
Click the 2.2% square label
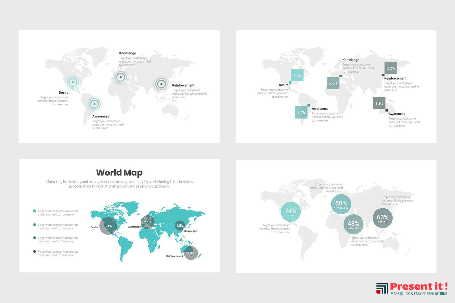click(x=390, y=68)
